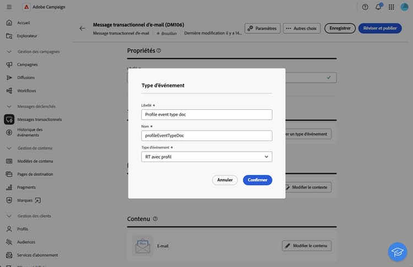Confirm the event type dialog
This screenshot has height=267, width=413.
(257, 180)
